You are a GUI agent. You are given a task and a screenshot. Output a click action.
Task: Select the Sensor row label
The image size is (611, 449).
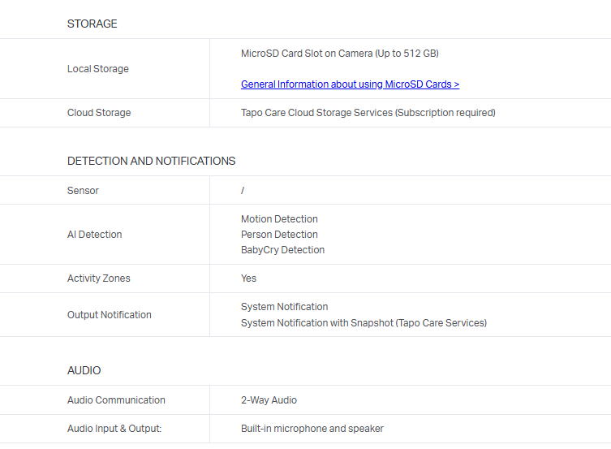click(83, 191)
